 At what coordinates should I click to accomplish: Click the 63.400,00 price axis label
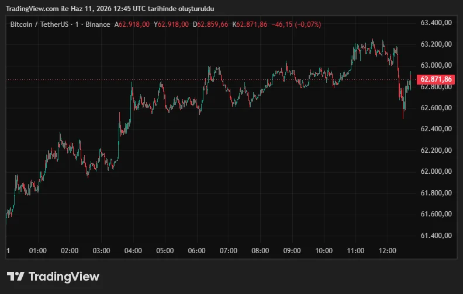pyautogui.click(x=436, y=23)
